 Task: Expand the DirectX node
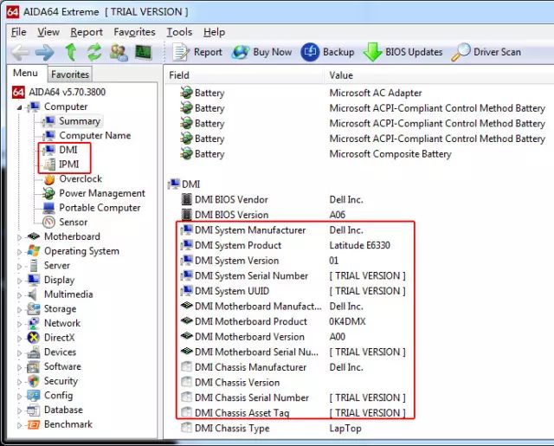(19, 339)
